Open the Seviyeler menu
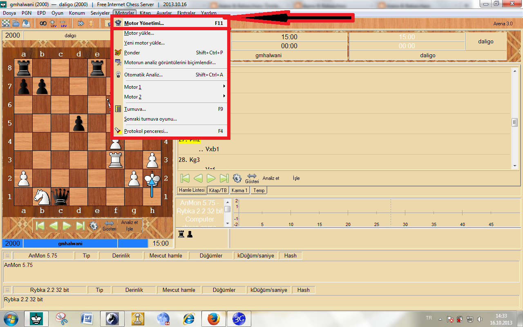This screenshot has width=523, height=327. [x=100, y=13]
